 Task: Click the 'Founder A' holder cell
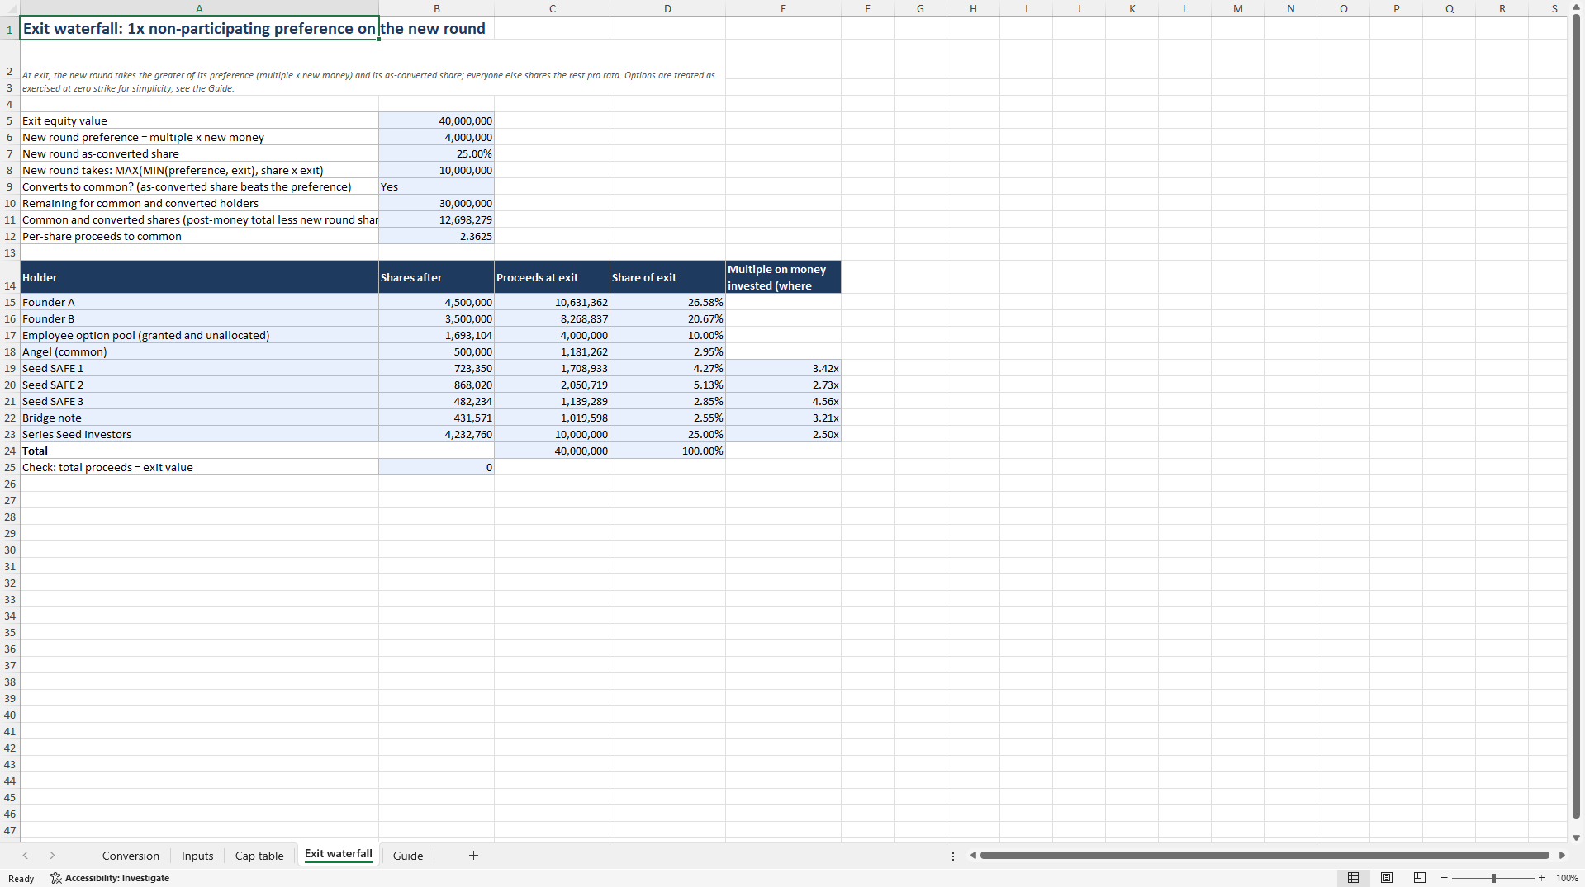click(x=199, y=302)
